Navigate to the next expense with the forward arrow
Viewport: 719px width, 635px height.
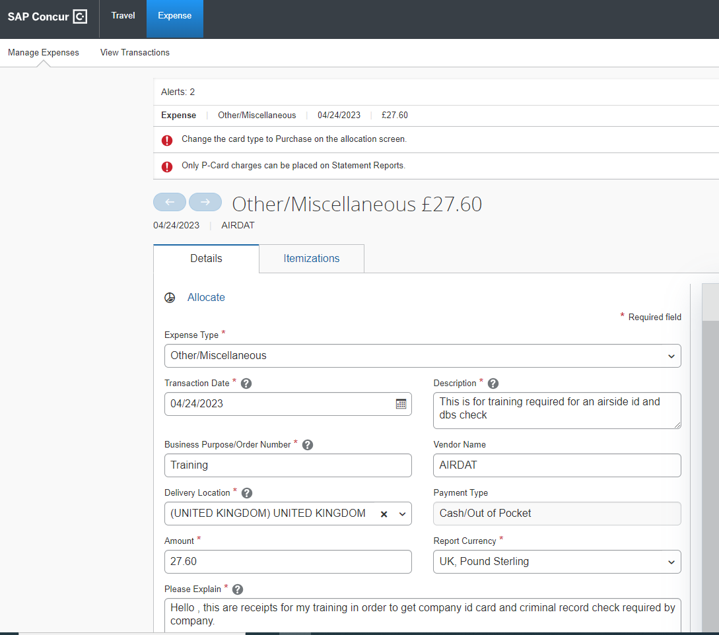(205, 202)
